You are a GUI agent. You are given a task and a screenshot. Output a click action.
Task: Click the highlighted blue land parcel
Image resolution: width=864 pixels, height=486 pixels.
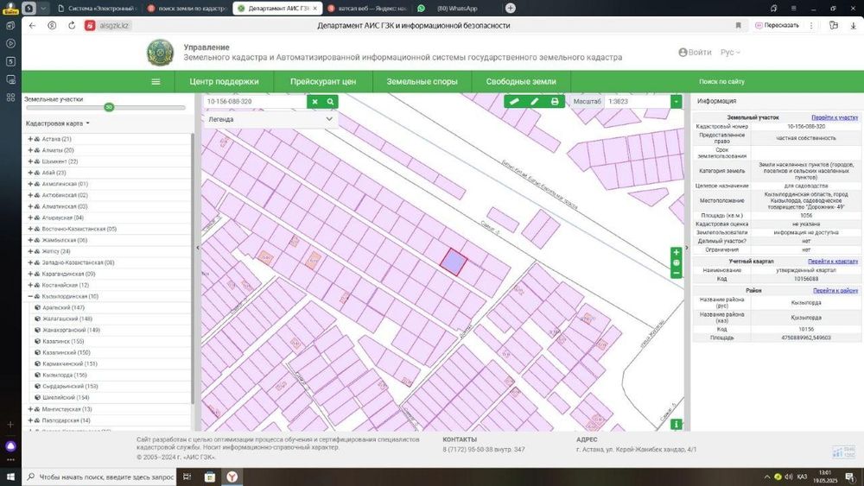454,262
